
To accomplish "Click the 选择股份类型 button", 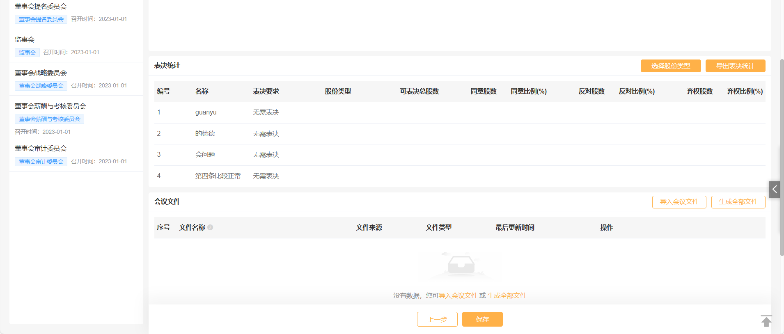I will click(x=671, y=66).
